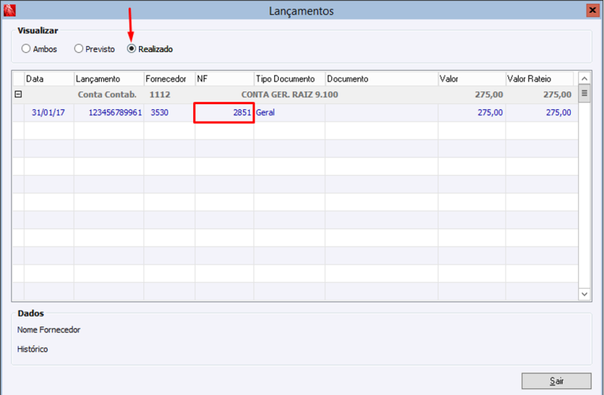Click the Valor column header

[472, 79]
